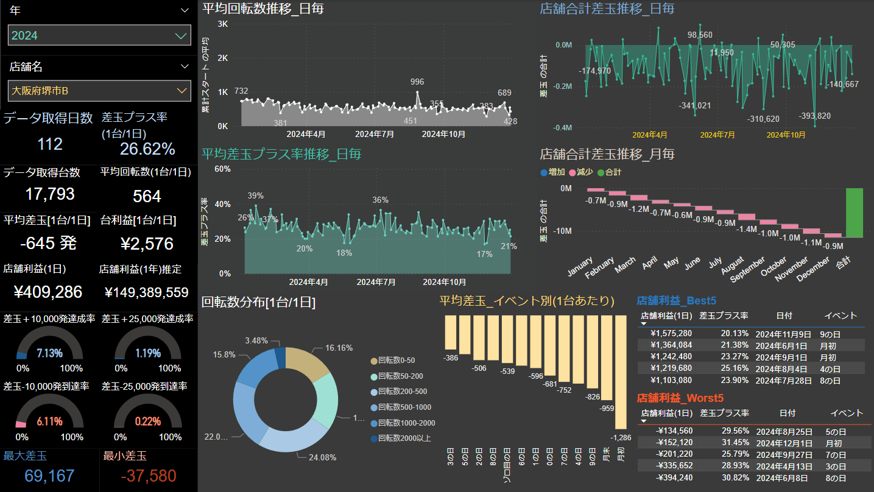Image resolution: width=874 pixels, height=492 pixels.
Task: Click the sort arrow under 店舗利益(1日) in Worst5
Action: pos(644,421)
